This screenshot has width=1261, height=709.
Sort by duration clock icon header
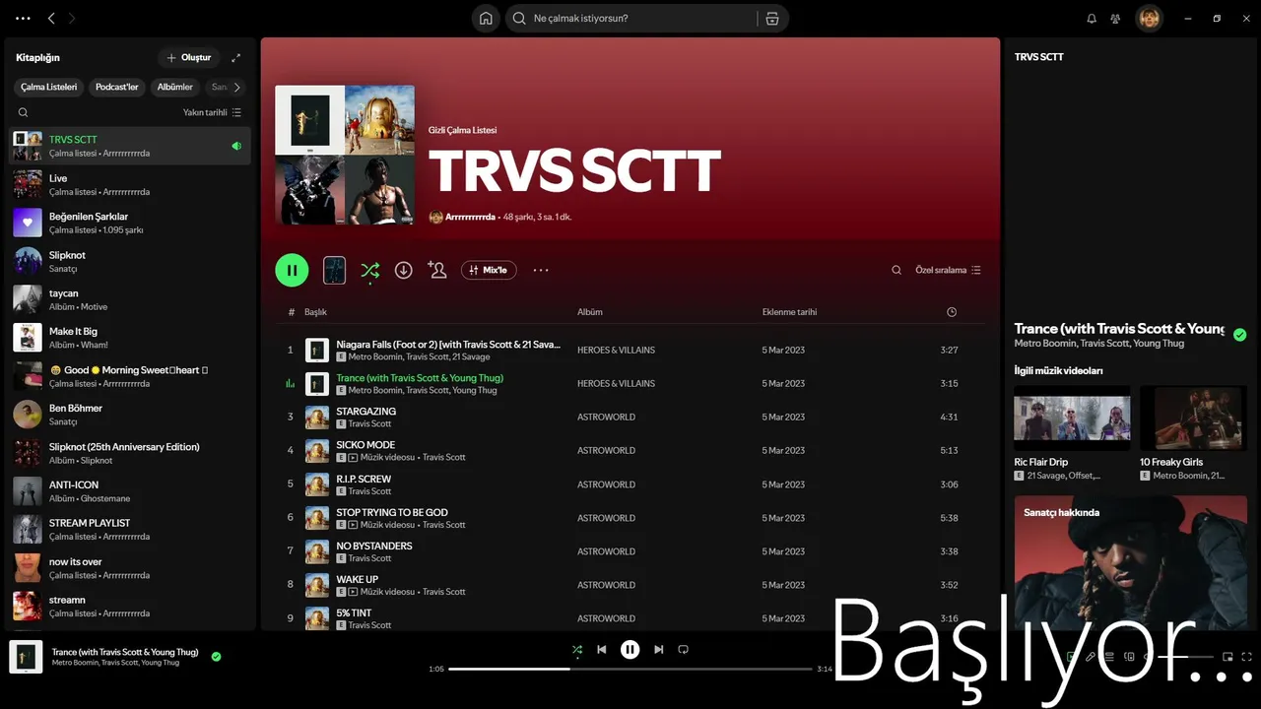(952, 312)
